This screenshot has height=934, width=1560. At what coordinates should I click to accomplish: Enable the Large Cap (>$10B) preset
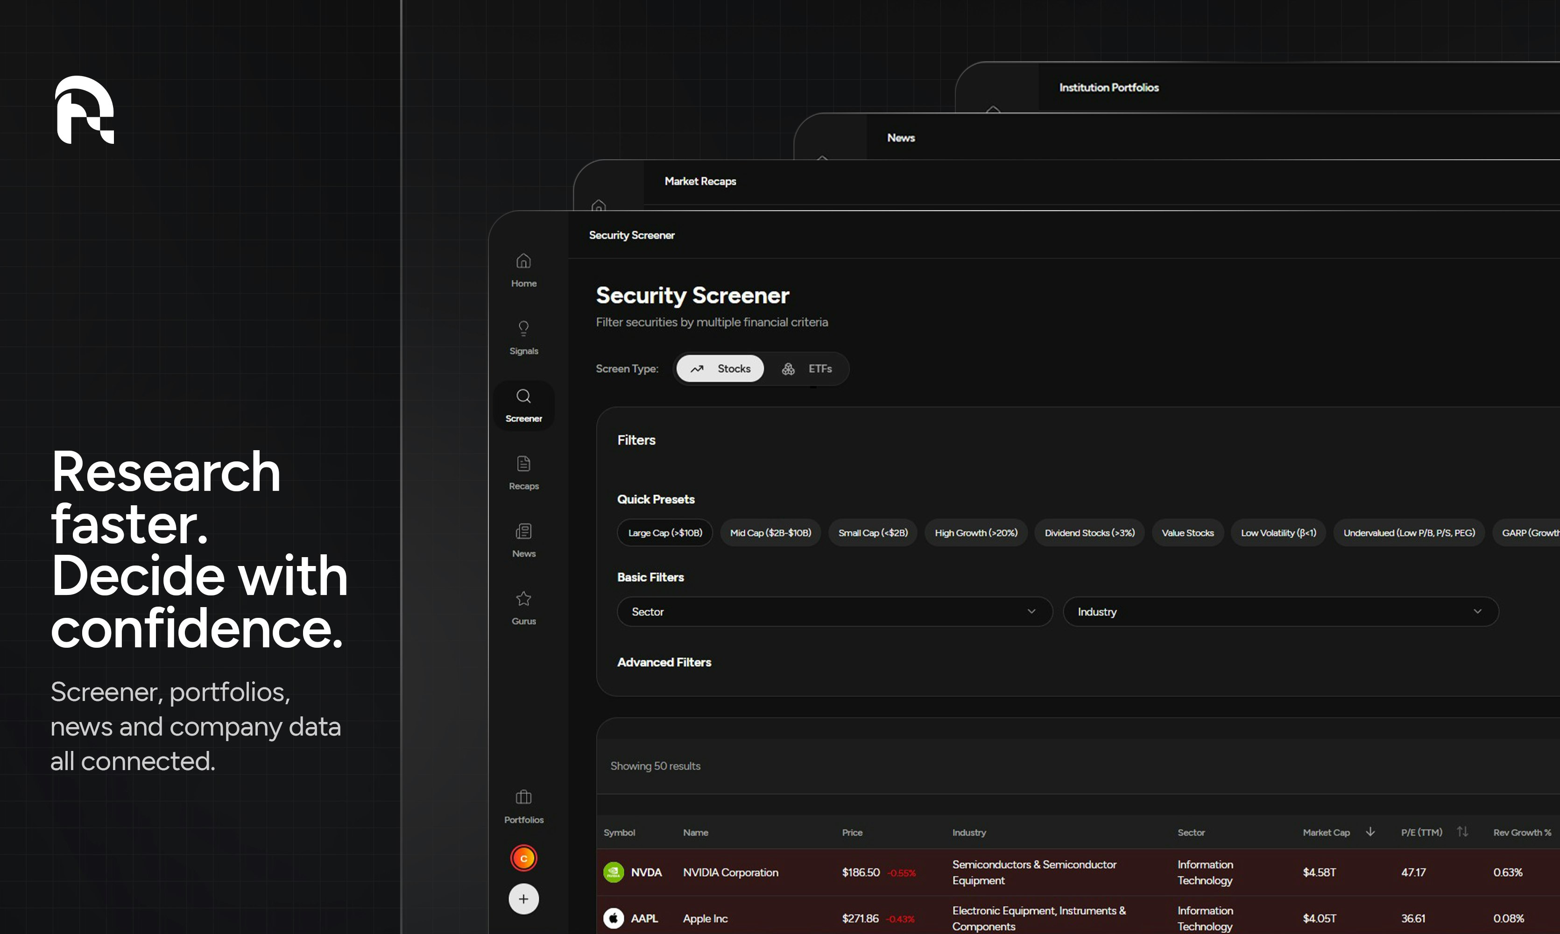[664, 532]
